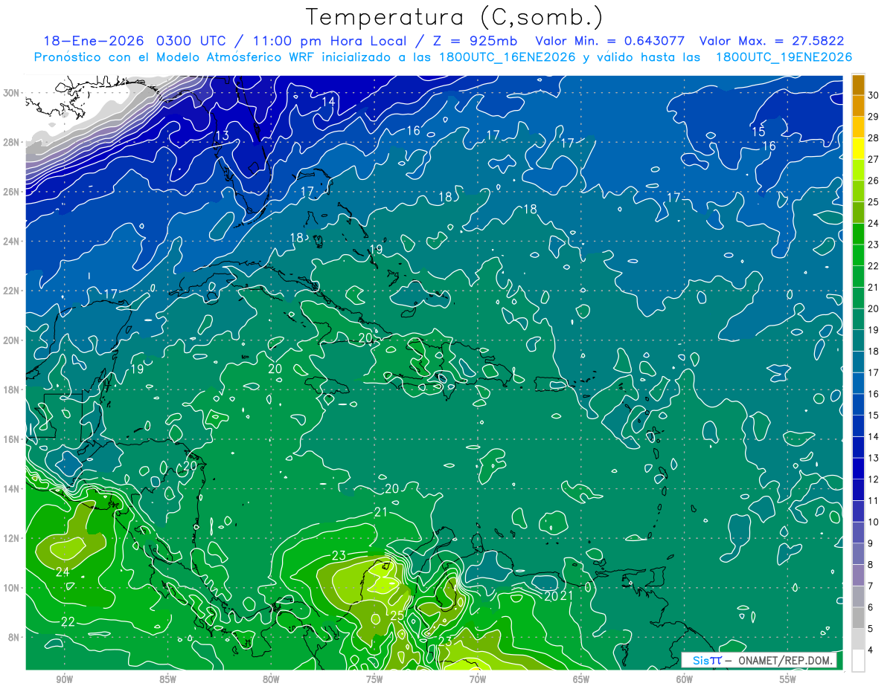Click the colorbar label "30"
893x689 pixels.
coord(874,95)
